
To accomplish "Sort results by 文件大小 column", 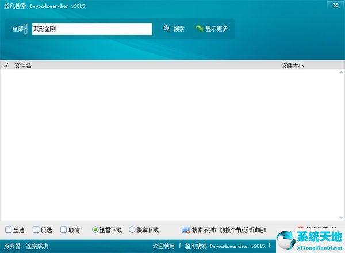I will pyautogui.click(x=293, y=66).
